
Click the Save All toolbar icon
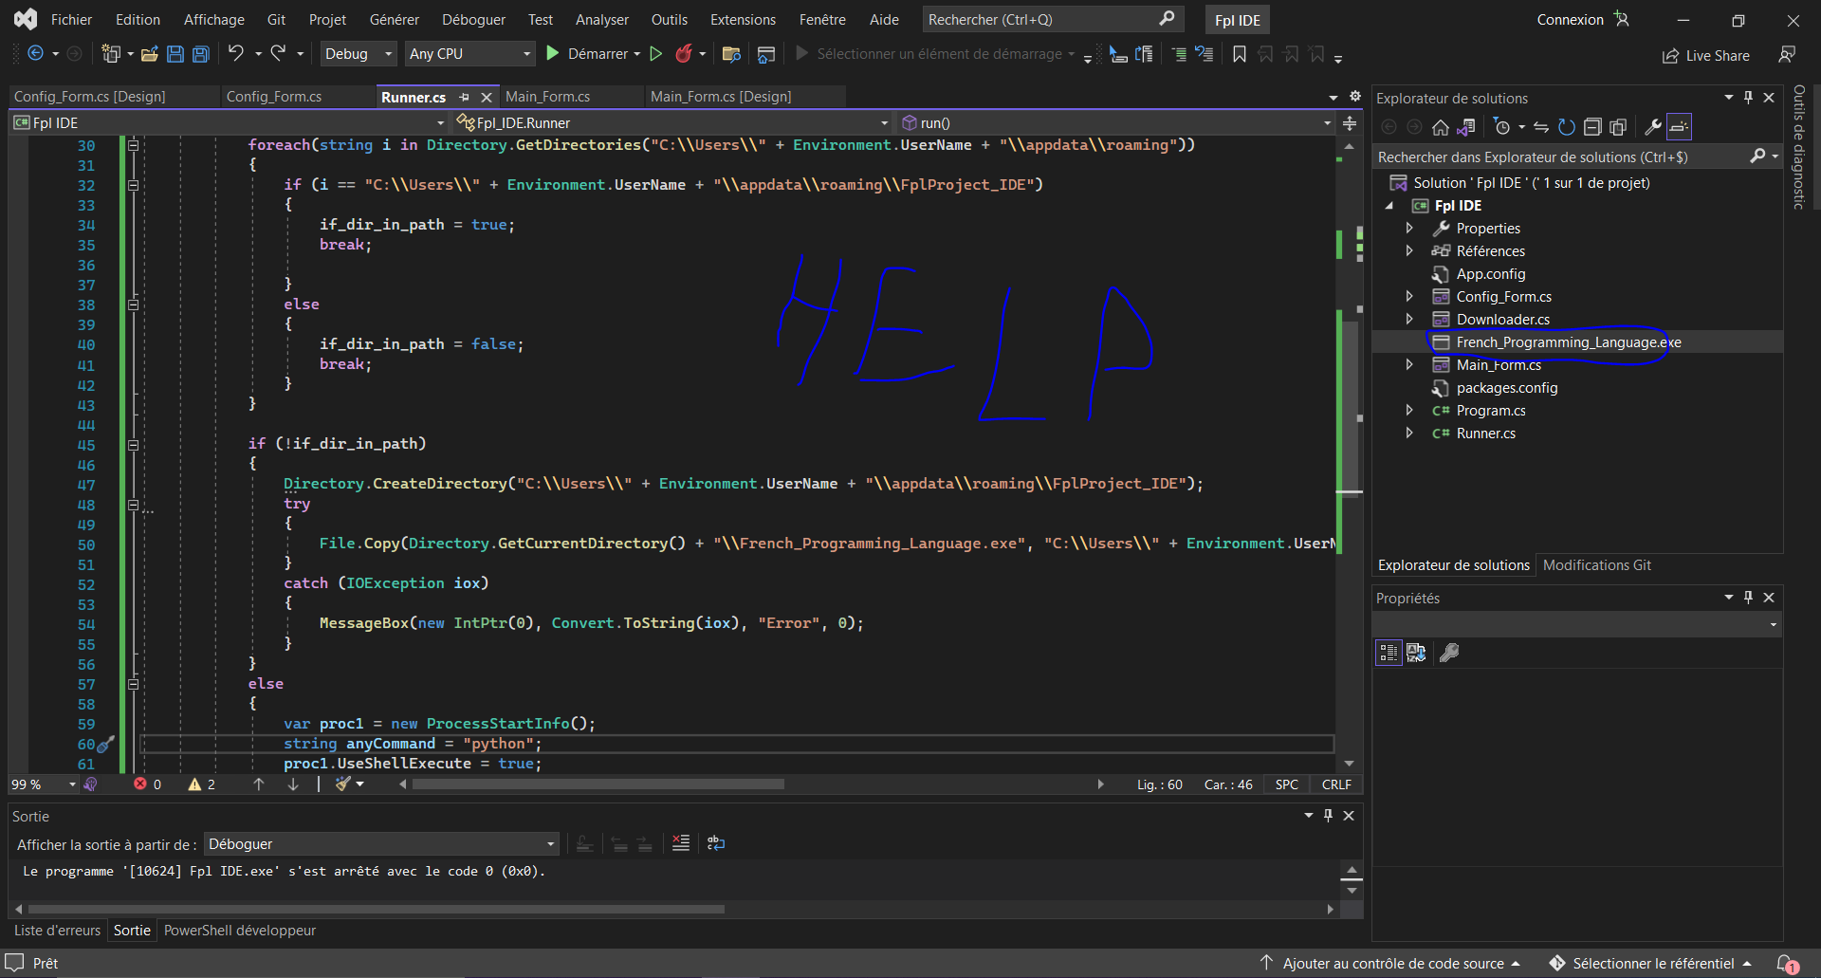(x=201, y=54)
